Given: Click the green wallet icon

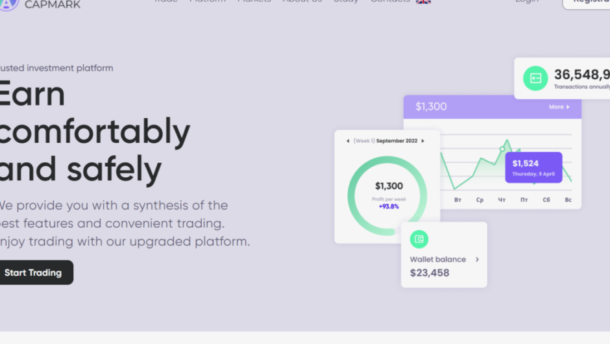Looking at the screenshot, I should click(x=419, y=239).
